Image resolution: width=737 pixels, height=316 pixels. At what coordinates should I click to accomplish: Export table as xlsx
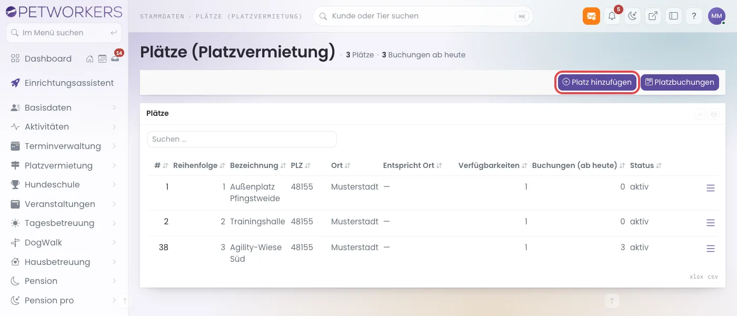pos(696,276)
